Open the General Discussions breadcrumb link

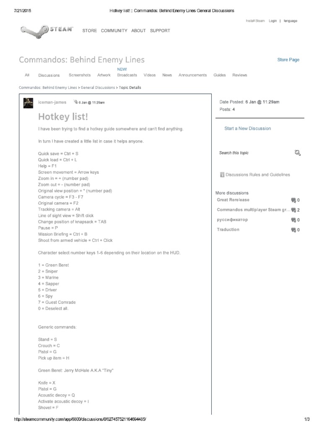click(98, 88)
